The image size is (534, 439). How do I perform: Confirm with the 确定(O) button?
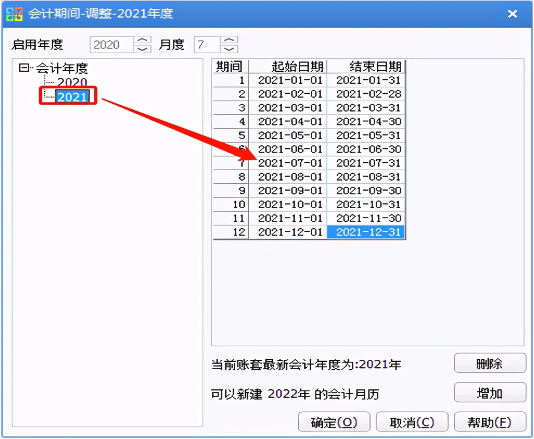pos(334,422)
